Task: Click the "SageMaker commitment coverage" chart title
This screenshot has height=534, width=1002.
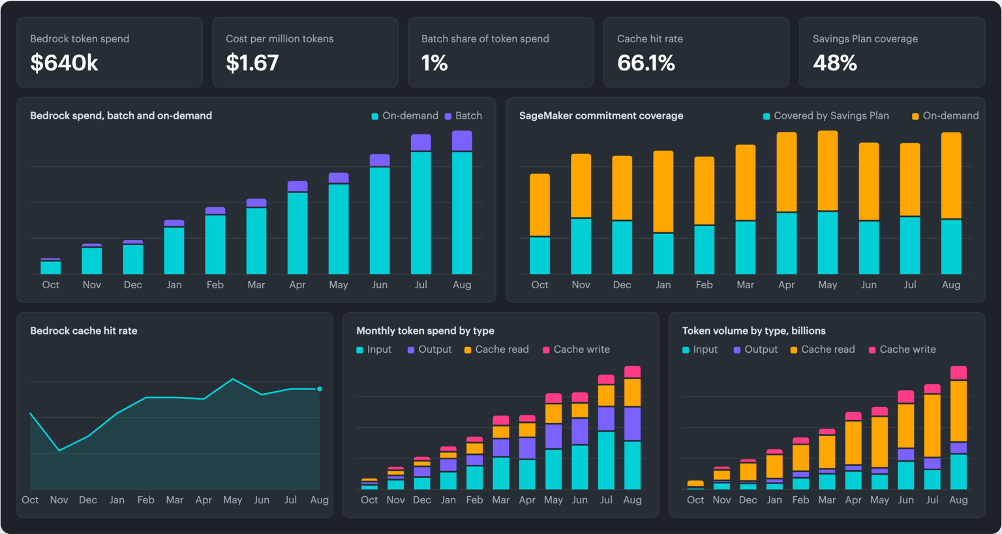Action: click(x=601, y=115)
